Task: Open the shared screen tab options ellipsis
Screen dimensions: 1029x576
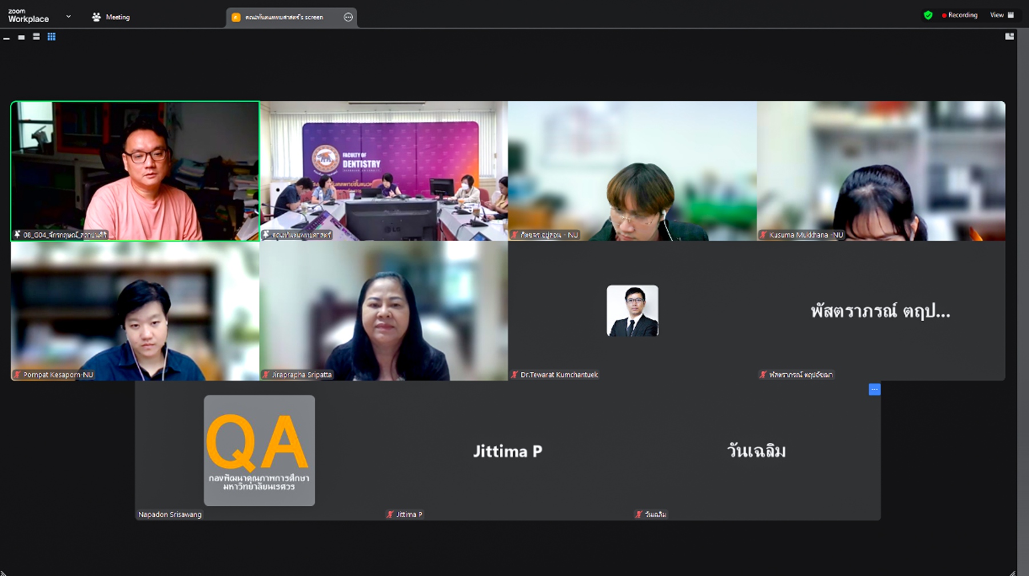Action: coord(348,17)
